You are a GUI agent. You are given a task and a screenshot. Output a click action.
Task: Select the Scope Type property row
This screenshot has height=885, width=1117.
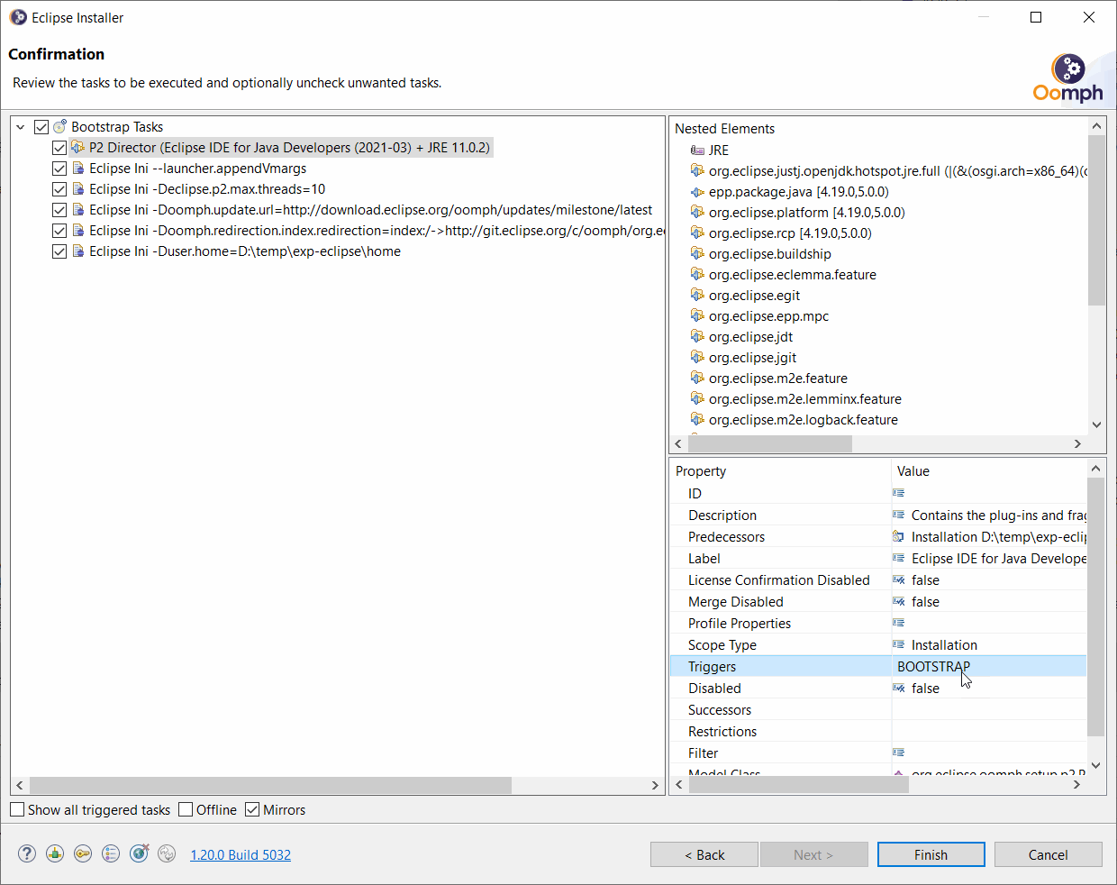[x=878, y=644]
